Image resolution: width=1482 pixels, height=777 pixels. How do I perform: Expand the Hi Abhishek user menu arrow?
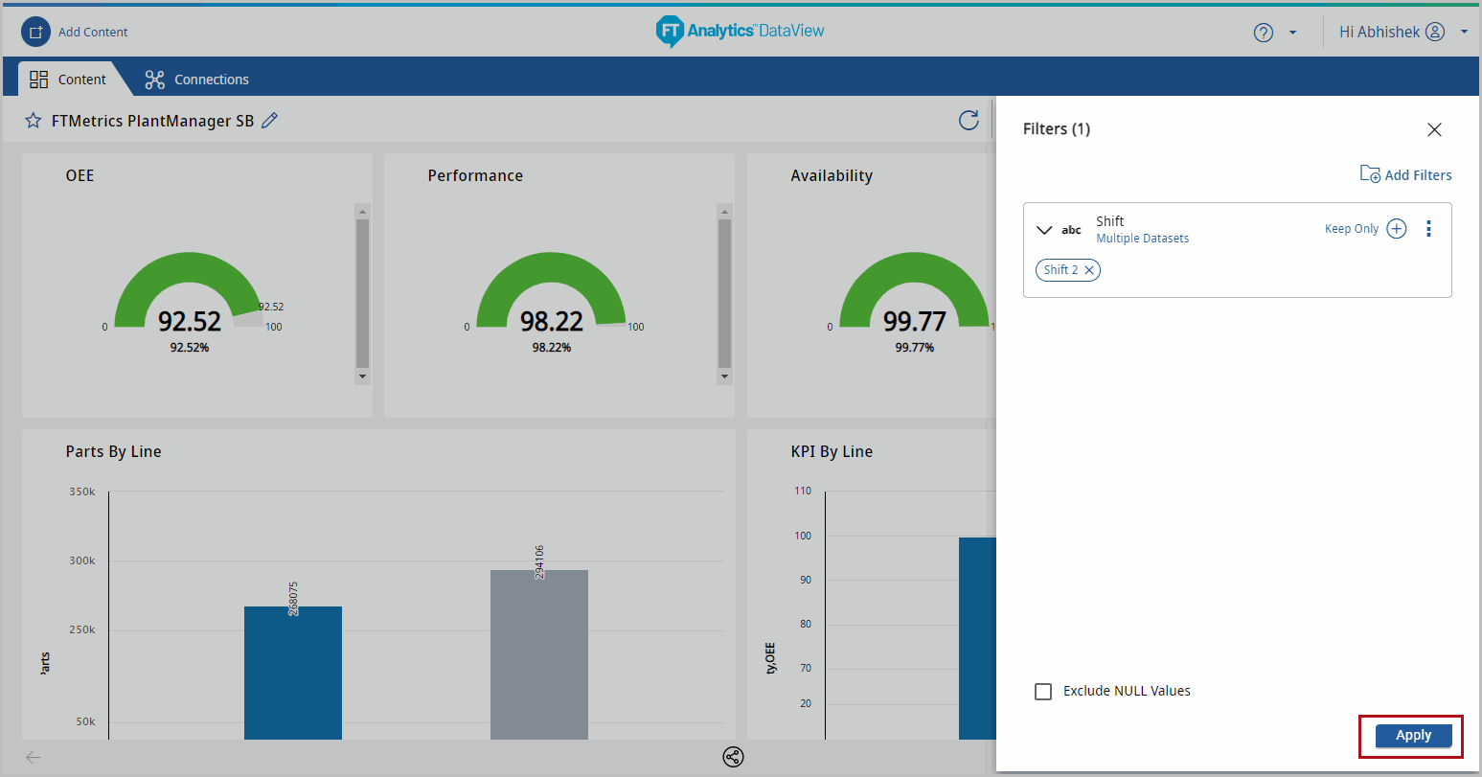click(1464, 33)
